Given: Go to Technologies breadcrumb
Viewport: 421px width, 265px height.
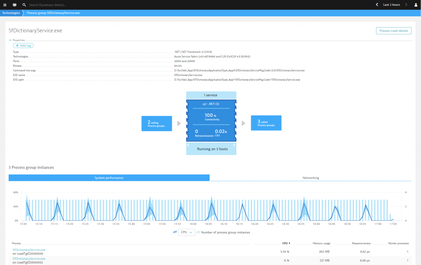Looking at the screenshot, I should [x=11, y=13].
